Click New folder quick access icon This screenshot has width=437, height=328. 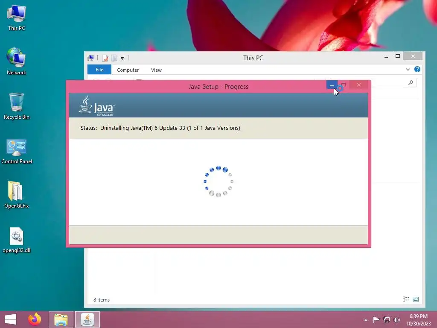tap(114, 58)
